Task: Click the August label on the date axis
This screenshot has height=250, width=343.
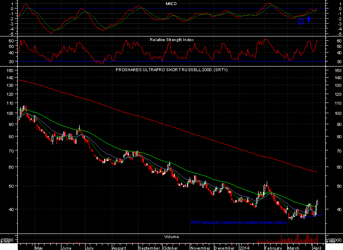Action: click(119, 248)
